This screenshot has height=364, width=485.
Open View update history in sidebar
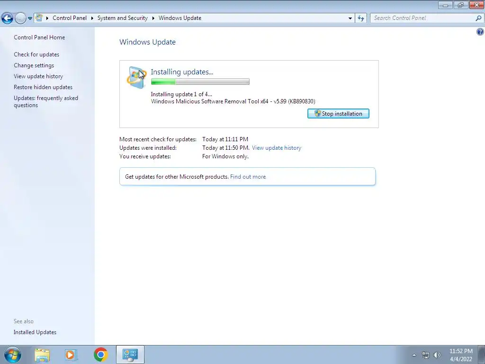click(38, 76)
